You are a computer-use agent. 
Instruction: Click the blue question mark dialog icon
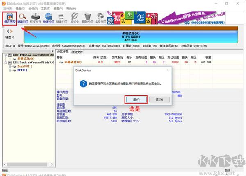click(x=83, y=84)
